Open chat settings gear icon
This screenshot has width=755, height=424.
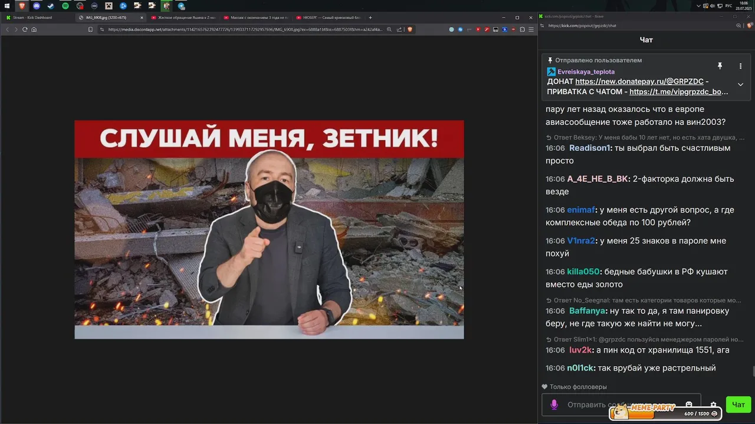point(713,405)
